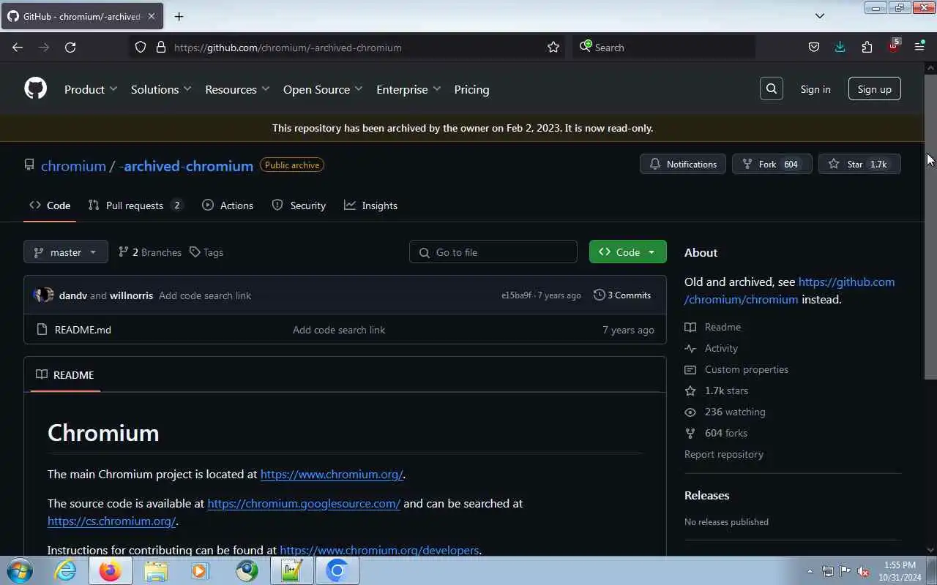Reload the page with the refresh icon
937x585 pixels.
[x=70, y=47]
